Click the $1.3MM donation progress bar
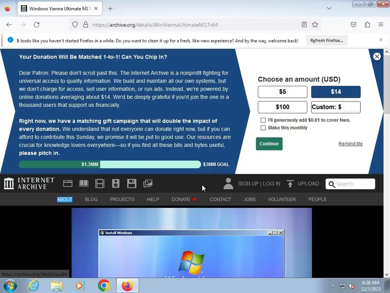 110,164
